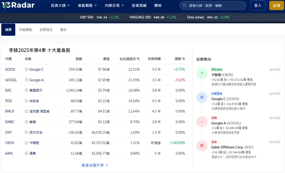Expand the 投資大師 dropdown menu

pyautogui.click(x=60, y=5)
